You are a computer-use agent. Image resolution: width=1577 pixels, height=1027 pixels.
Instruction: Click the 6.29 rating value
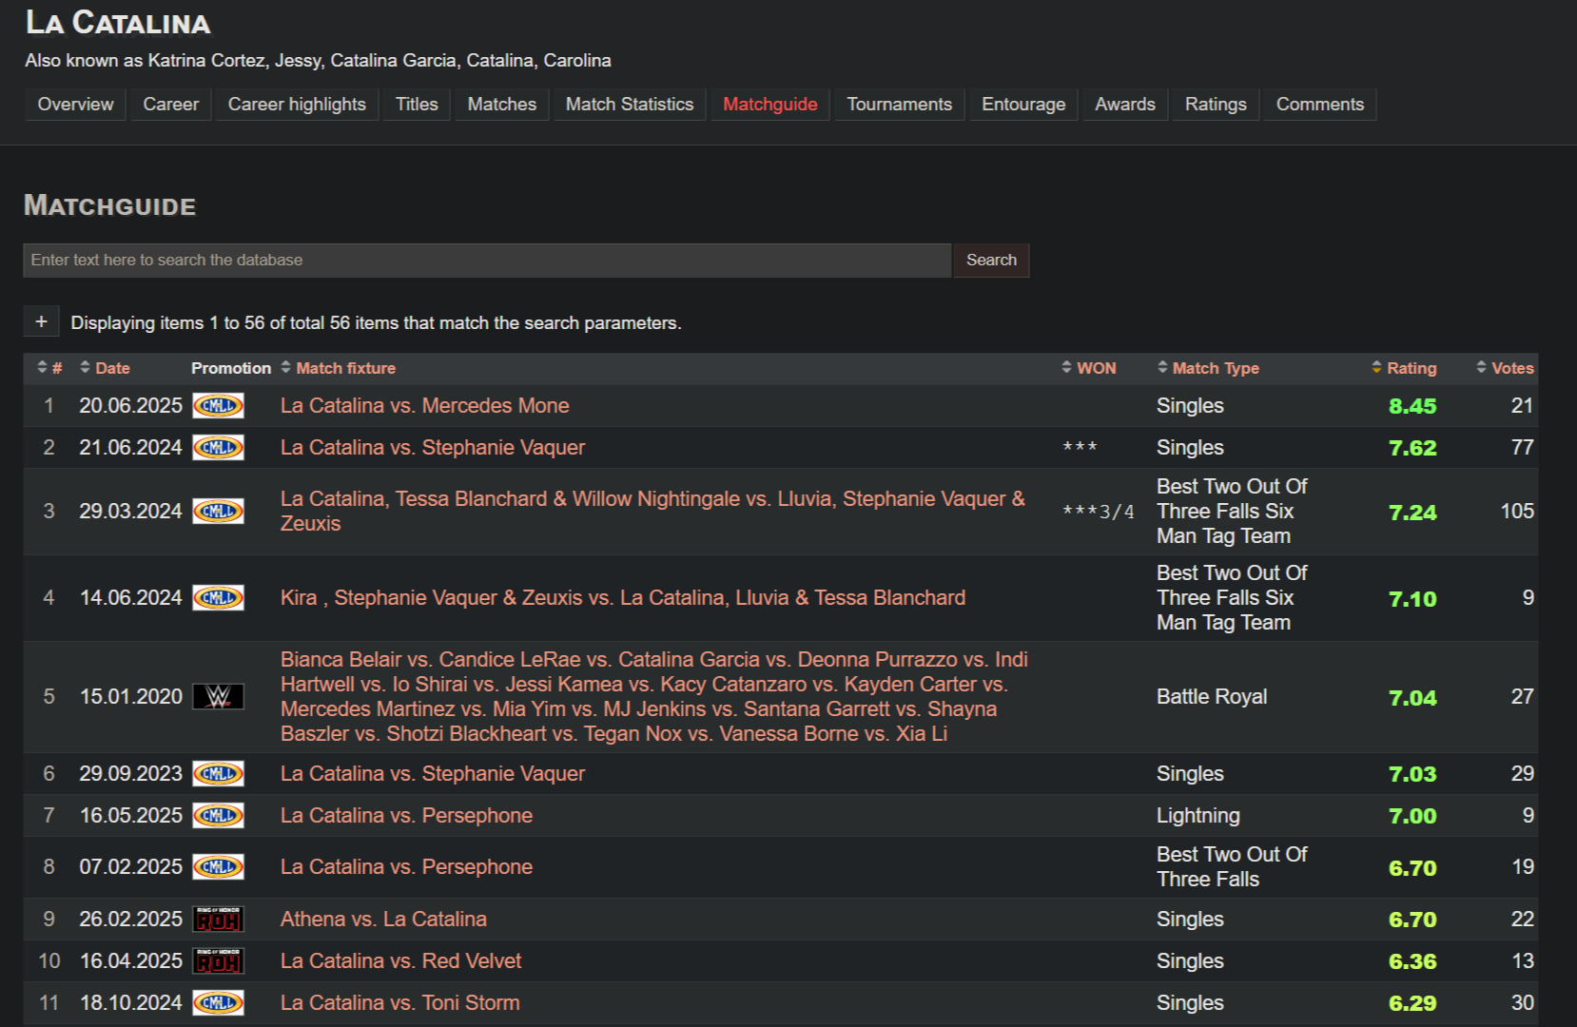[1412, 1004]
